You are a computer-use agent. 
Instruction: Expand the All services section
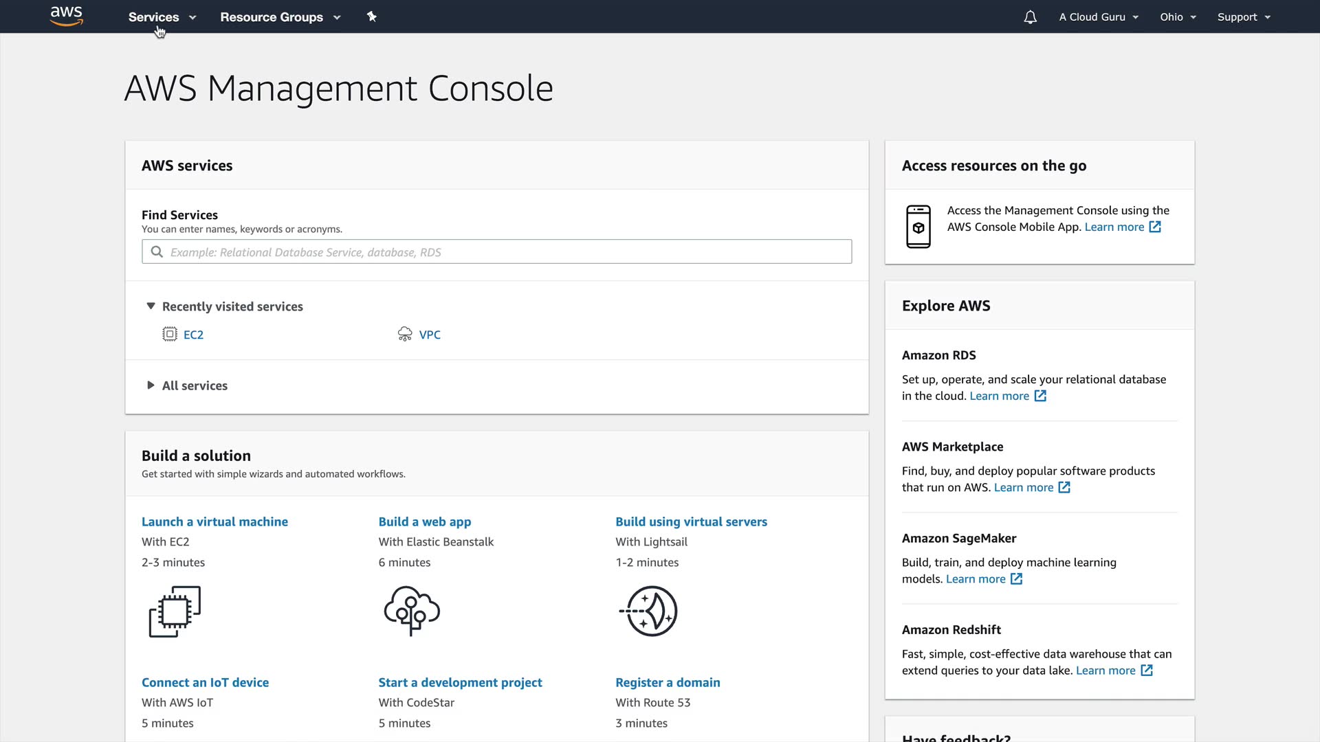(151, 385)
